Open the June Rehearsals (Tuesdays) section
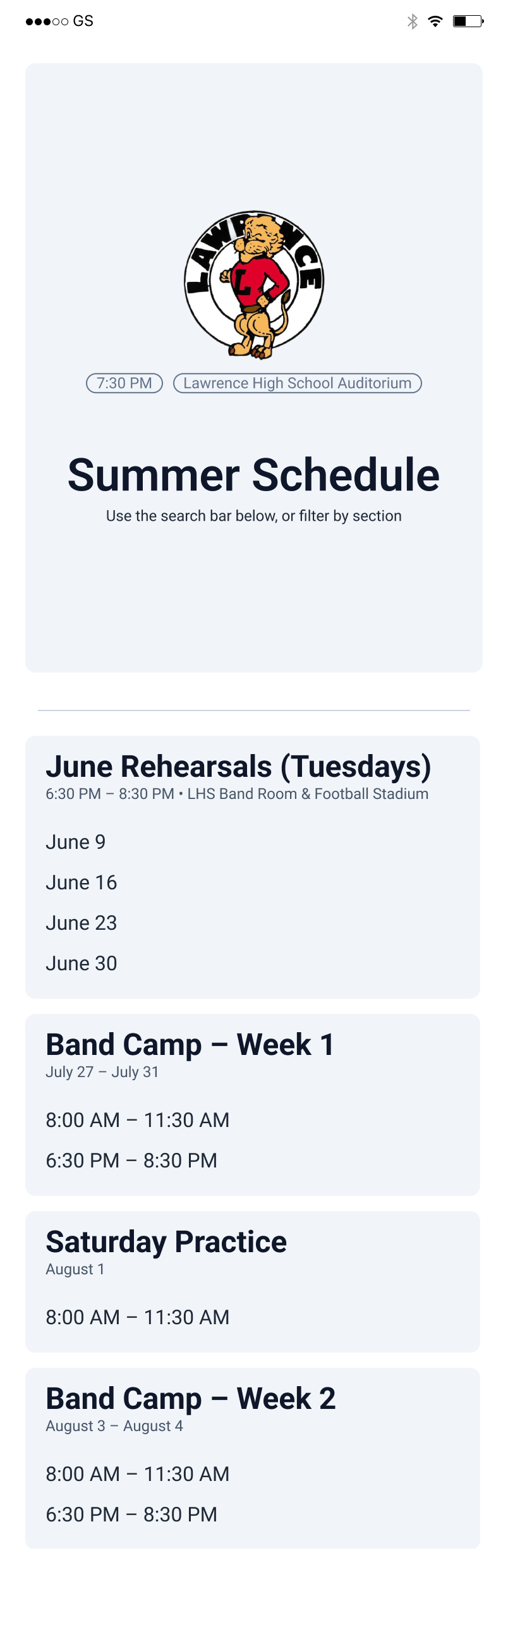The width and height of the screenshot is (508, 1651). (x=238, y=767)
